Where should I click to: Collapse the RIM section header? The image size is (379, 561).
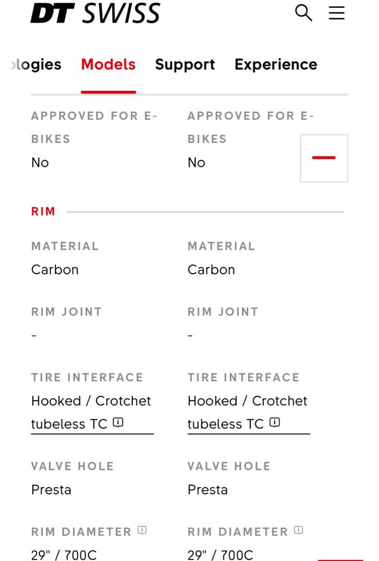coord(44,211)
